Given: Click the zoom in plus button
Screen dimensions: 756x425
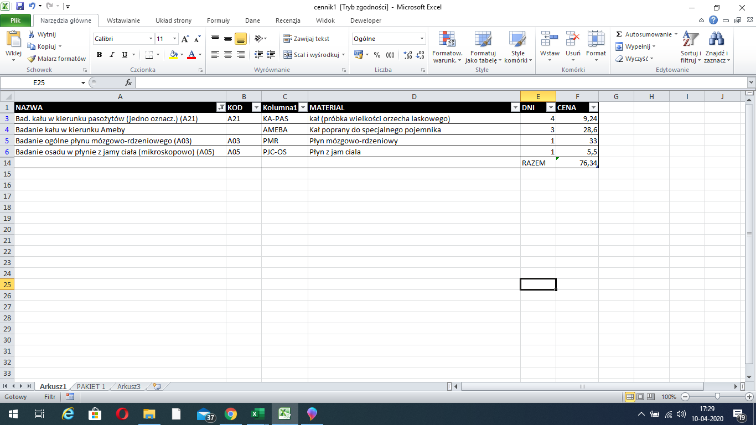Looking at the screenshot, I should tap(750, 397).
